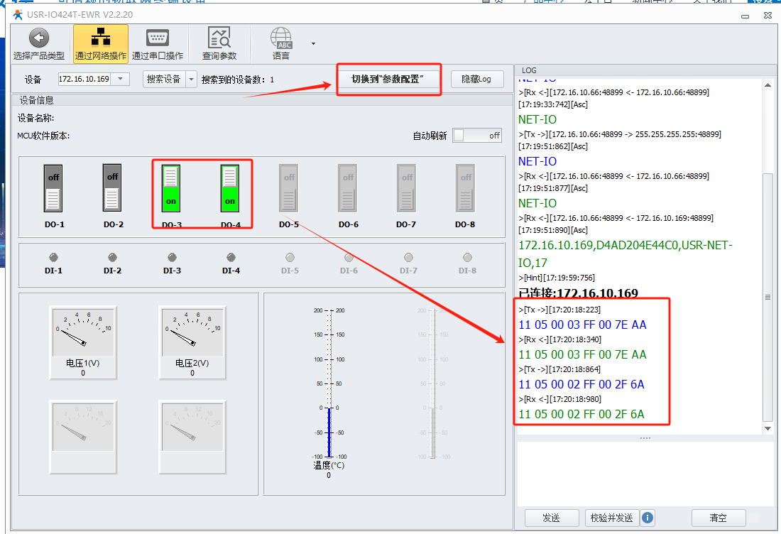781x534 pixels.
Task: Select the network operation toolbar icon
Action: pyautogui.click(x=101, y=38)
